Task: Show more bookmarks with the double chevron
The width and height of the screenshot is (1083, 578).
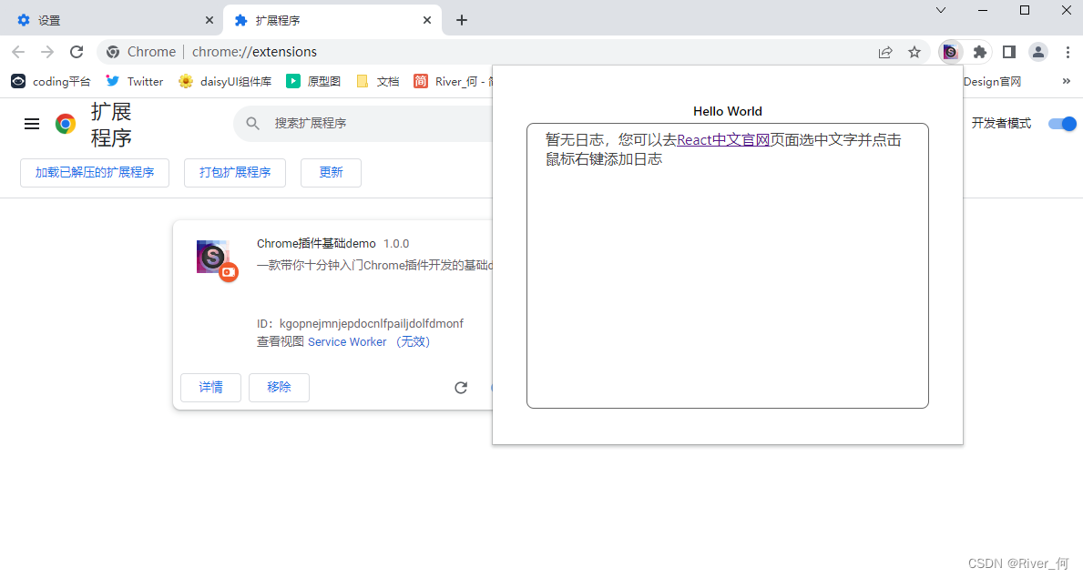Action: click(1067, 82)
